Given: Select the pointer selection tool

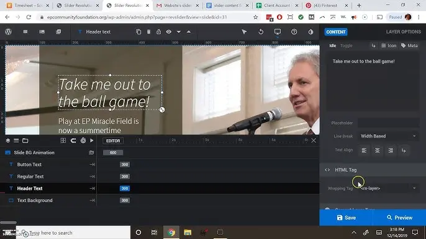Looking at the screenshot, I should point(244,32).
